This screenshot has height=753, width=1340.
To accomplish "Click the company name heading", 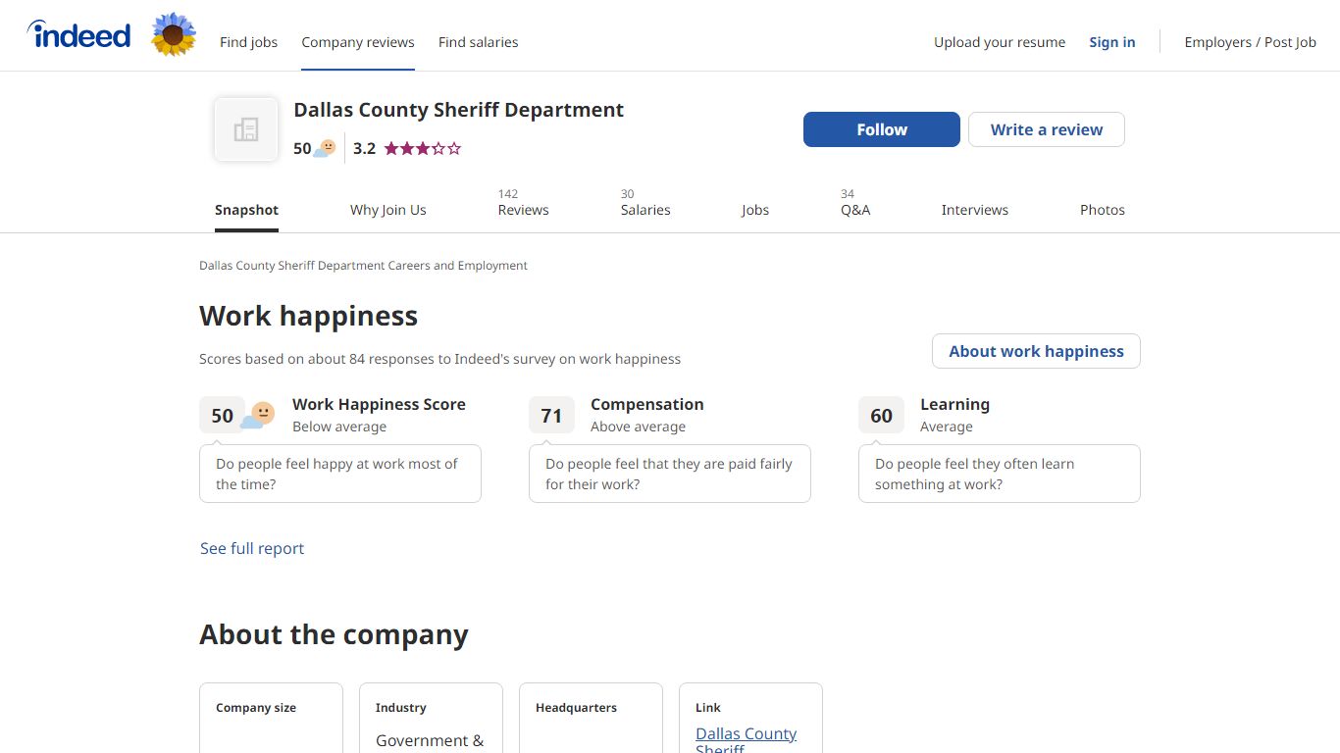I will (459, 110).
